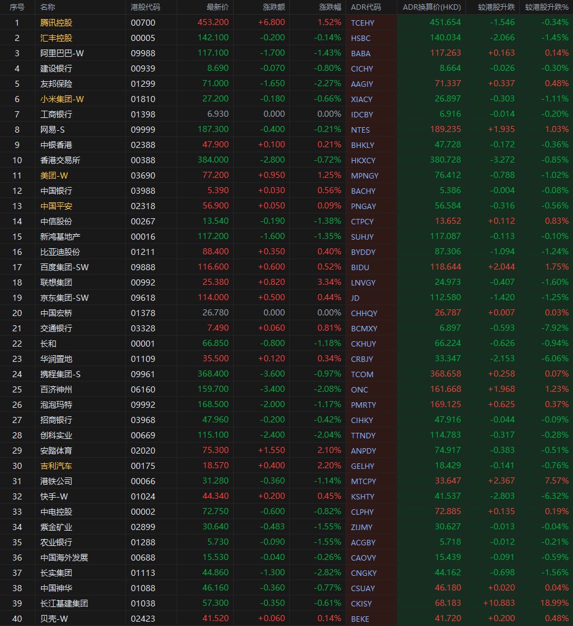Viewport: 573px width, 626px height.
Task: Open 阿里巴巴-W stock entry
Action: (x=62, y=53)
